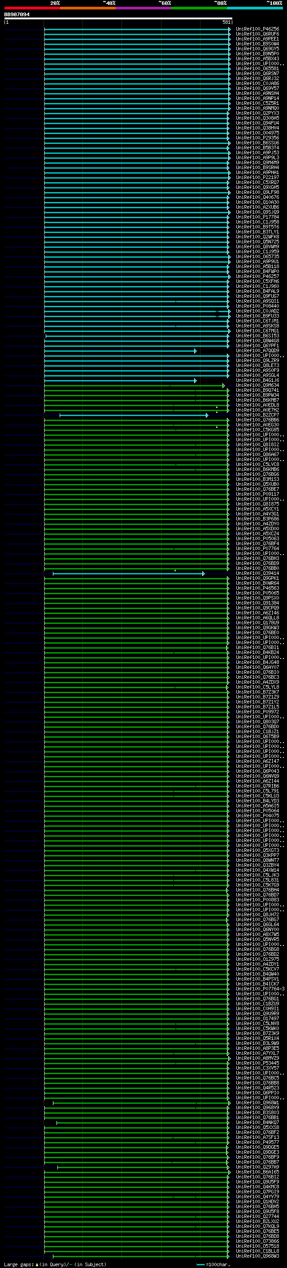The width and height of the screenshot is (287, 1268).
Task: Select the UniRef100_Q27744 label
Action: [x=257, y=1217]
